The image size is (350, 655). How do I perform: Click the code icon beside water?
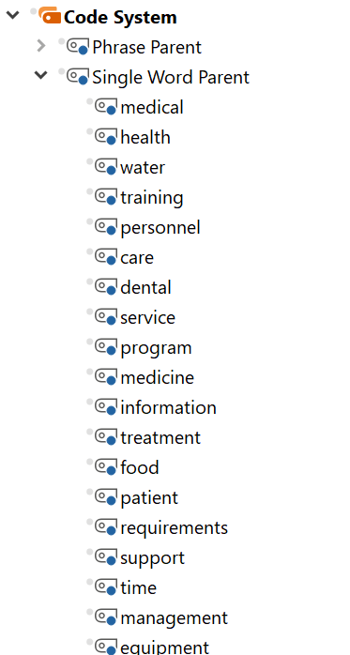[106, 167]
